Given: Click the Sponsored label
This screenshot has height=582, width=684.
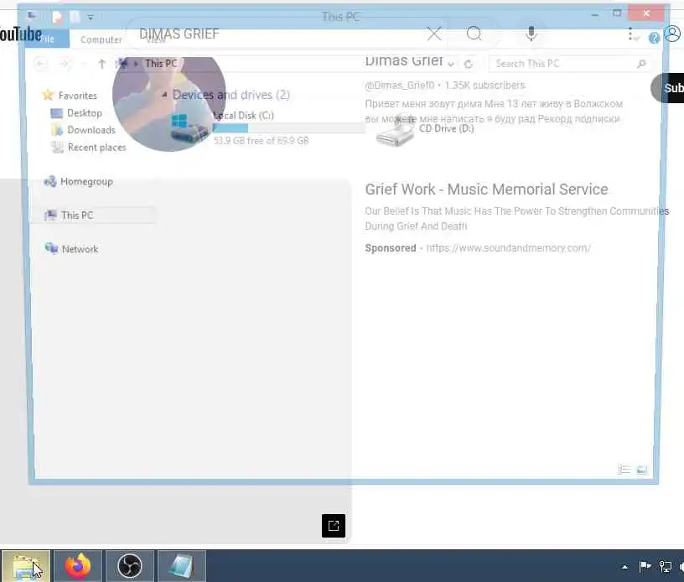Looking at the screenshot, I should [391, 247].
